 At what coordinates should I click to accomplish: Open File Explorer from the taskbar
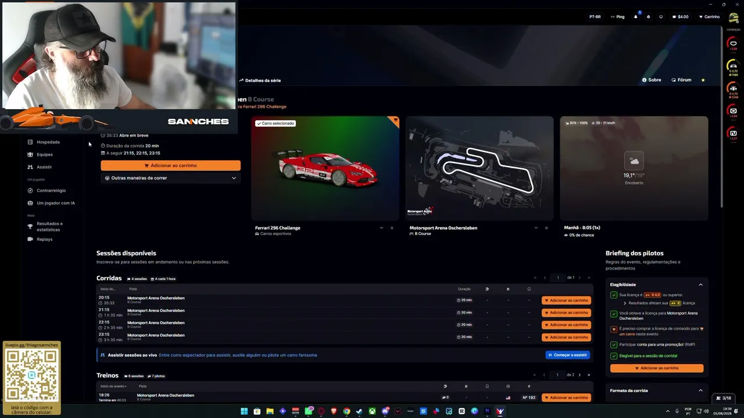click(270, 412)
